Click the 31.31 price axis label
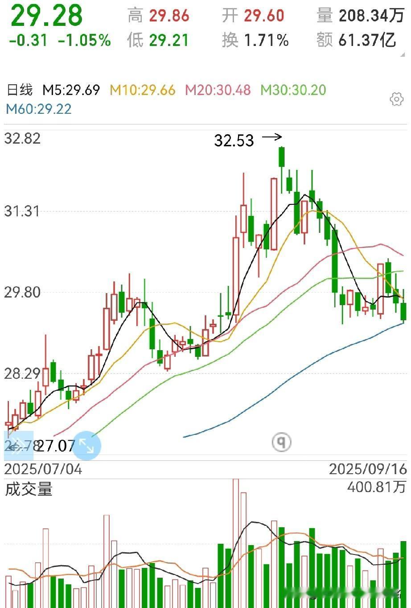The width and height of the screenshot is (411, 608). coord(23,211)
